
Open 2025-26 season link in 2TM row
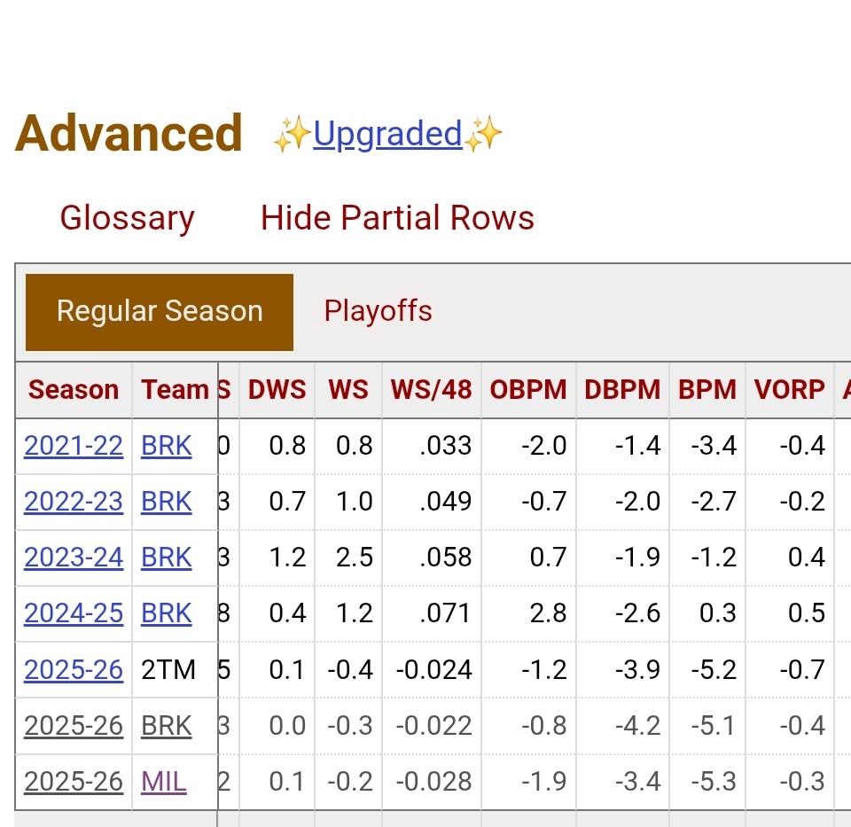74,670
